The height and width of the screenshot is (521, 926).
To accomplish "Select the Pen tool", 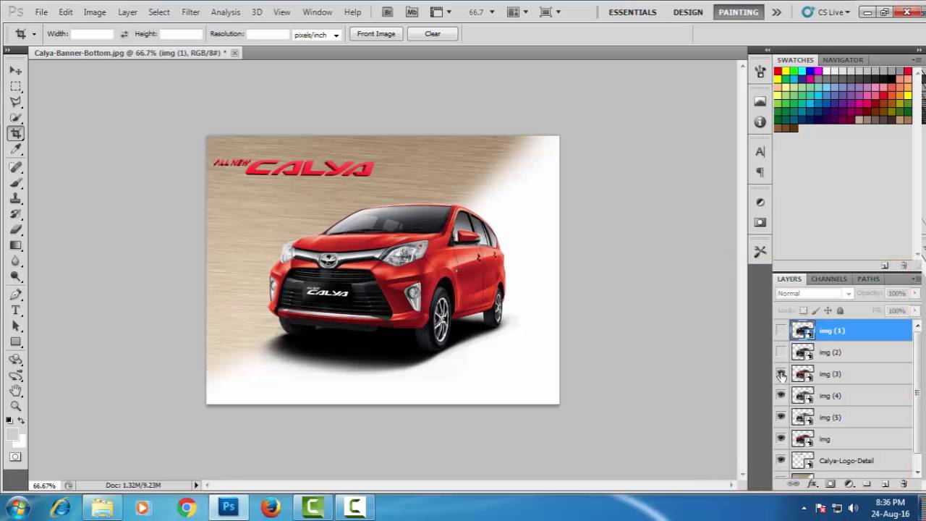I will (x=16, y=295).
